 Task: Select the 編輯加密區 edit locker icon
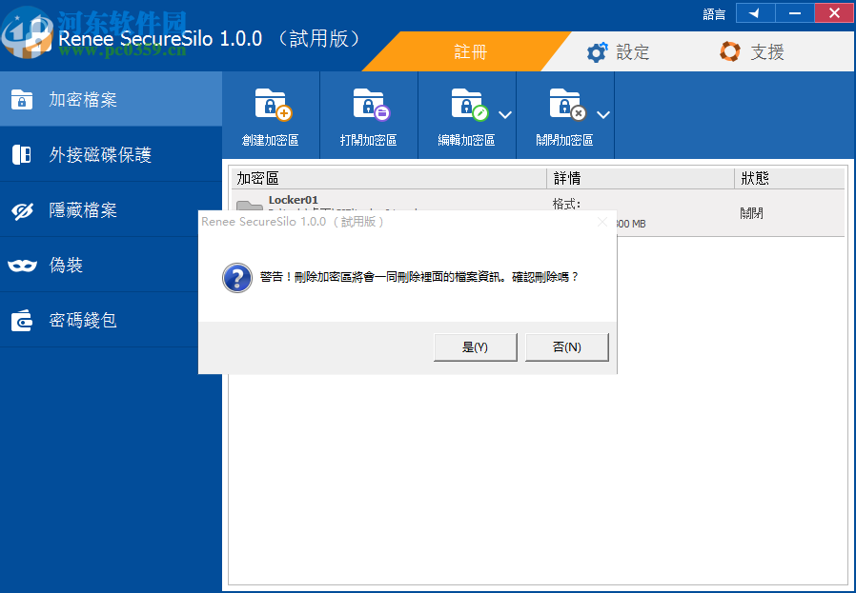[x=468, y=105]
